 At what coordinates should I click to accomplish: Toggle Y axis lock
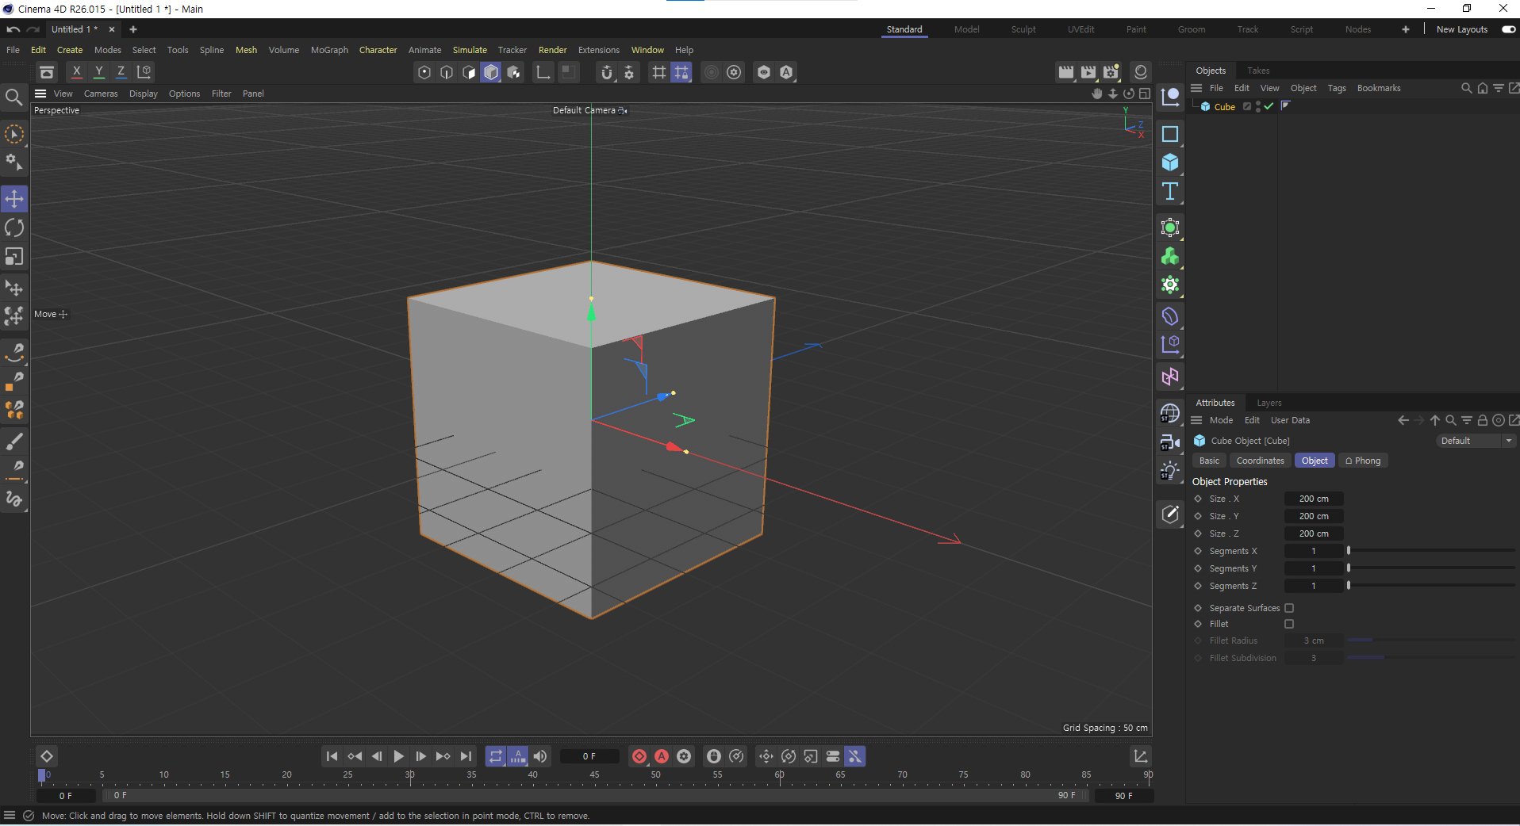point(99,71)
